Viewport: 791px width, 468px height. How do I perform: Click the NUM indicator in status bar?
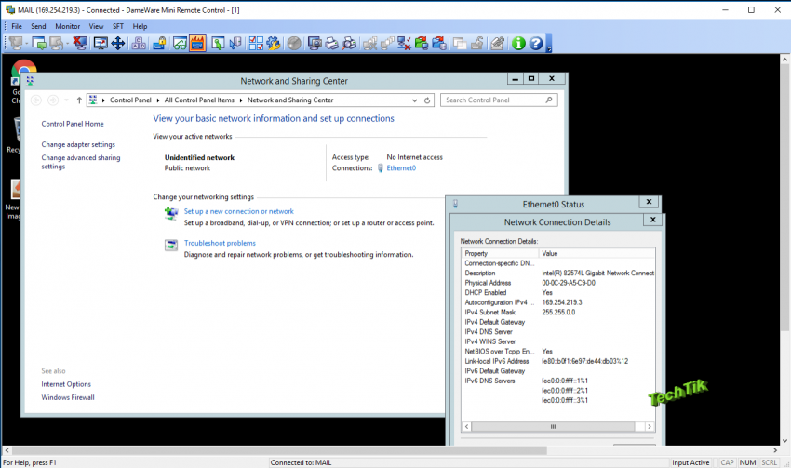coord(747,462)
